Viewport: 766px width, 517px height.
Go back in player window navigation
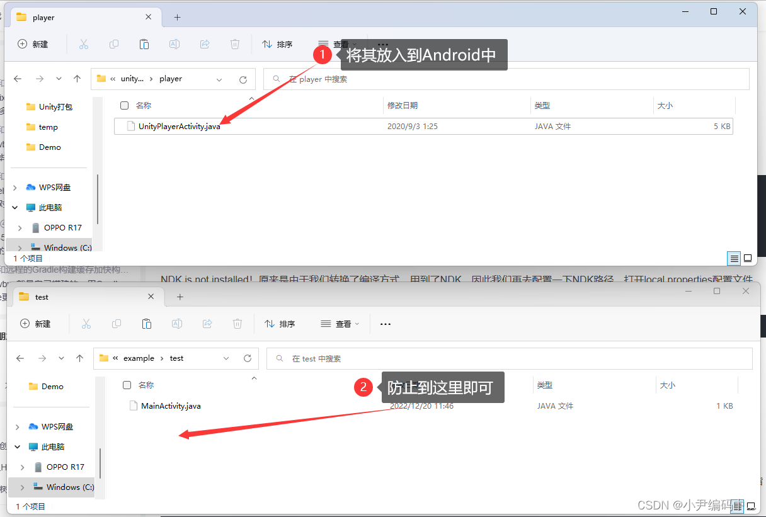pos(18,79)
